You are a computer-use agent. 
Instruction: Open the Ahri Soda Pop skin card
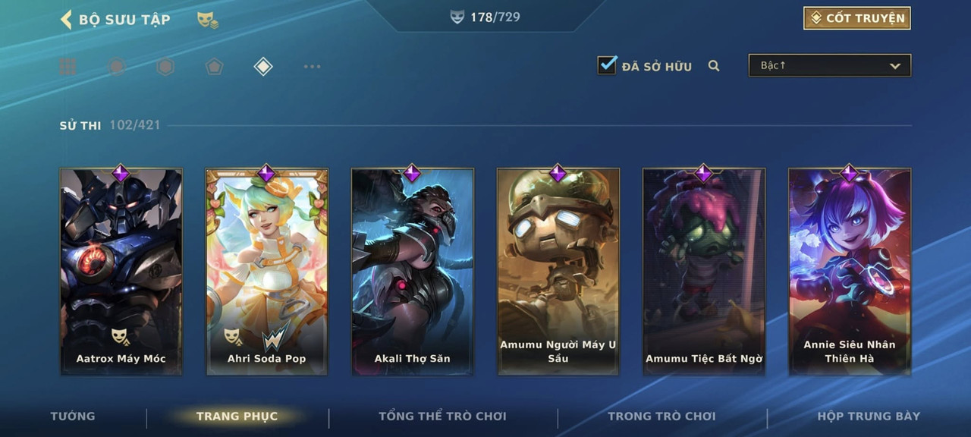pos(267,272)
